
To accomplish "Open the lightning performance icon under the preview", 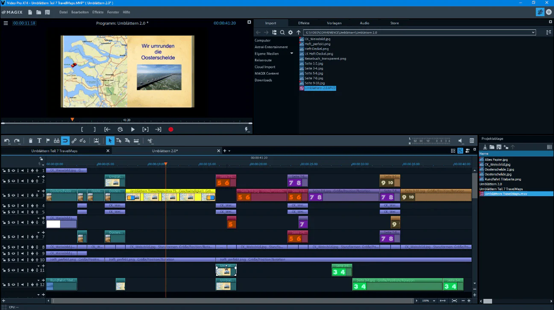I will (246, 129).
